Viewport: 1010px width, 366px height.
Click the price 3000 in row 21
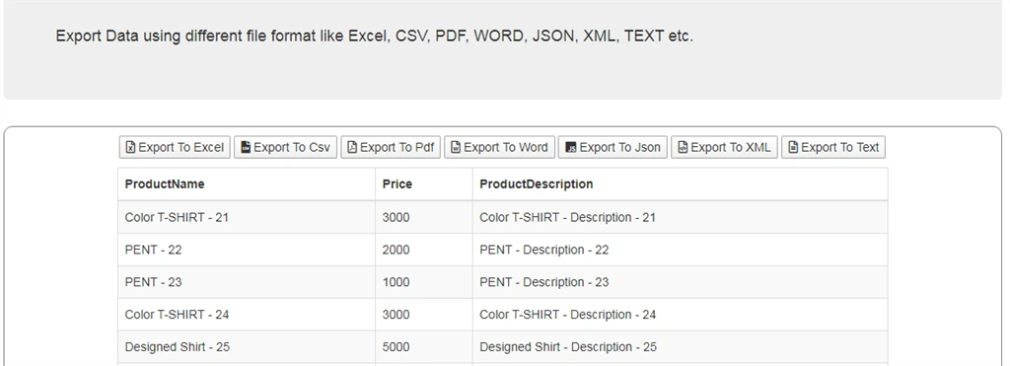tap(424, 217)
